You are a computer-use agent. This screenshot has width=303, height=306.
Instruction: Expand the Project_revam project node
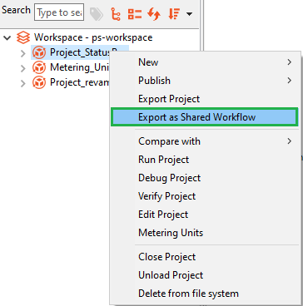tap(23, 82)
